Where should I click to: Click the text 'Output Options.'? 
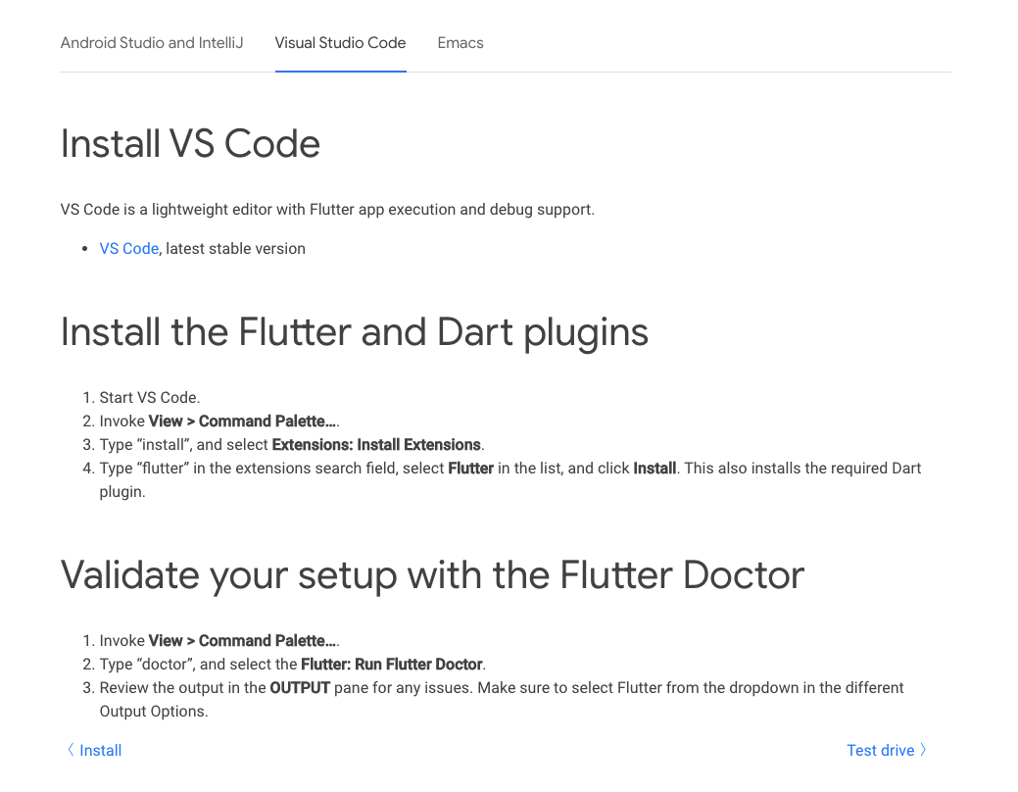point(154,711)
